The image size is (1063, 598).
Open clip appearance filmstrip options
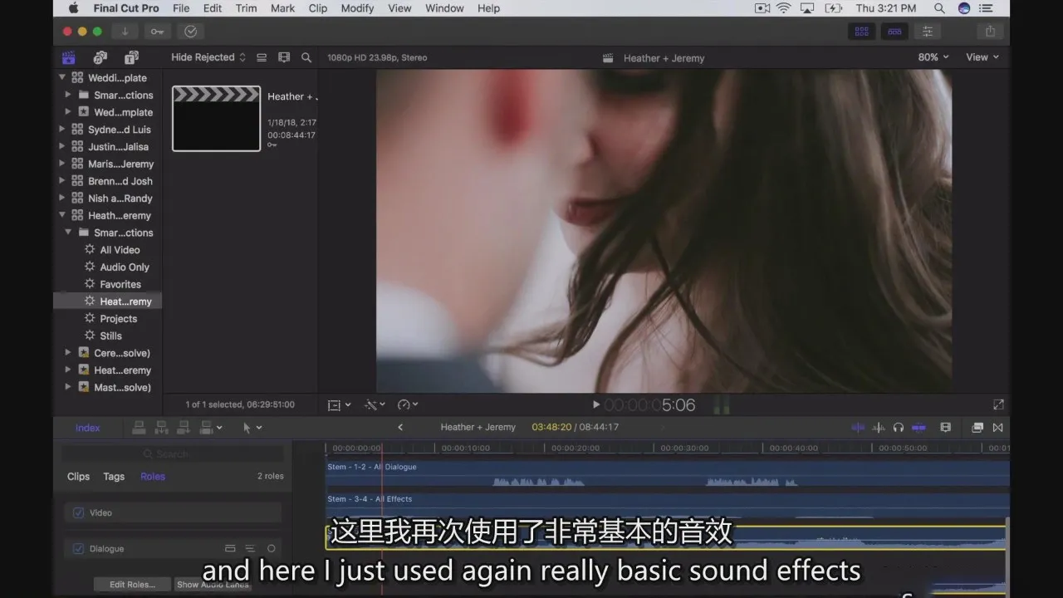284,57
